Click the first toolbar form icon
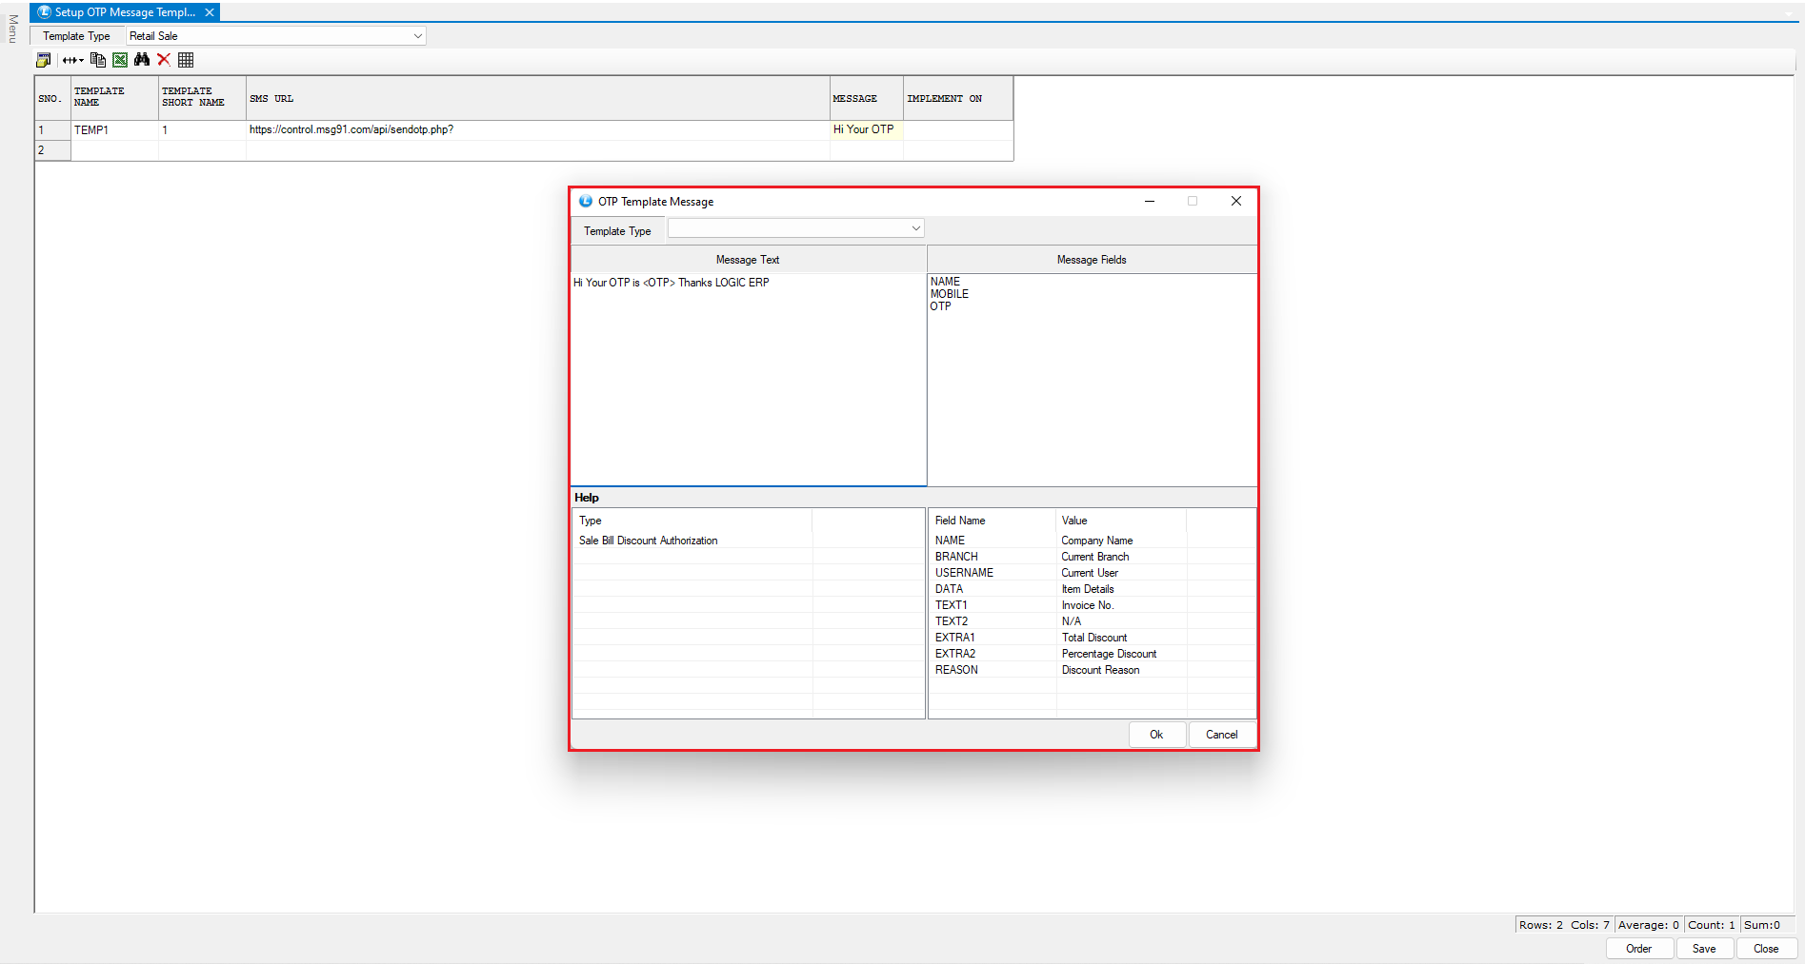The height and width of the screenshot is (964, 1805). (x=44, y=60)
